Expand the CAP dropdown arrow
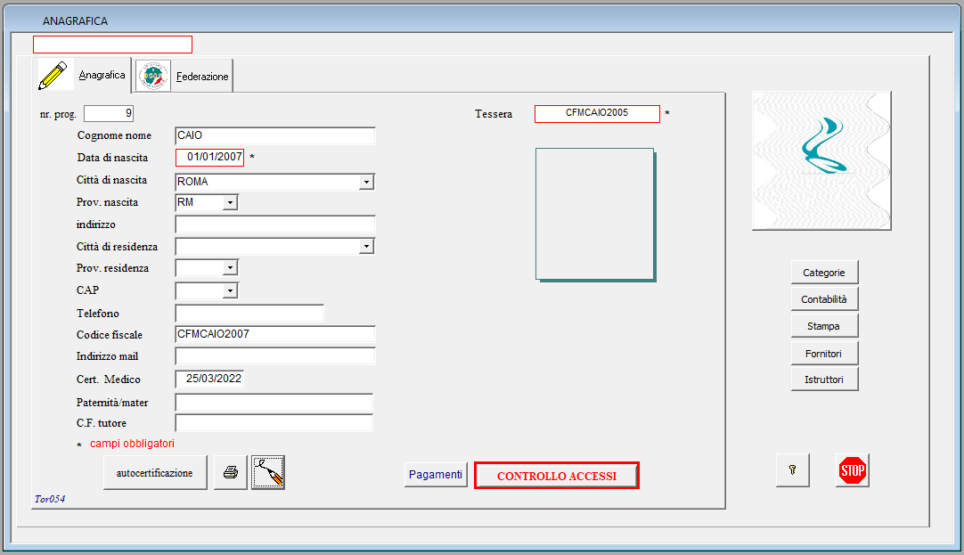This screenshot has height=555, width=964. [230, 290]
